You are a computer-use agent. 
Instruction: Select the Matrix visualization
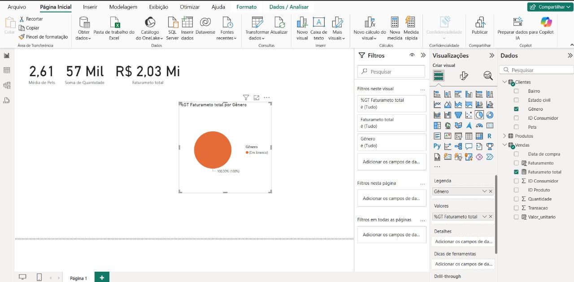pos(479,136)
